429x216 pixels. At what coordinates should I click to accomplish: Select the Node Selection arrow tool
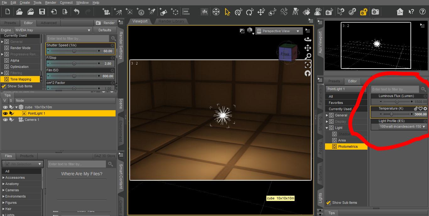point(227,12)
